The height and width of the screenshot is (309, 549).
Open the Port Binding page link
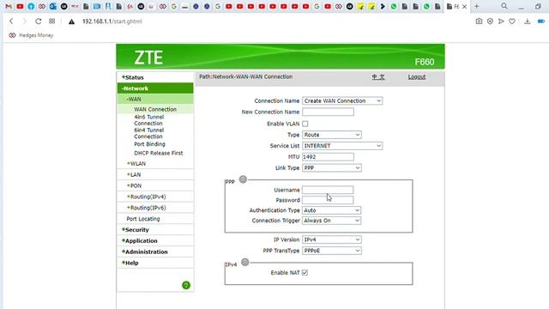[149, 144]
